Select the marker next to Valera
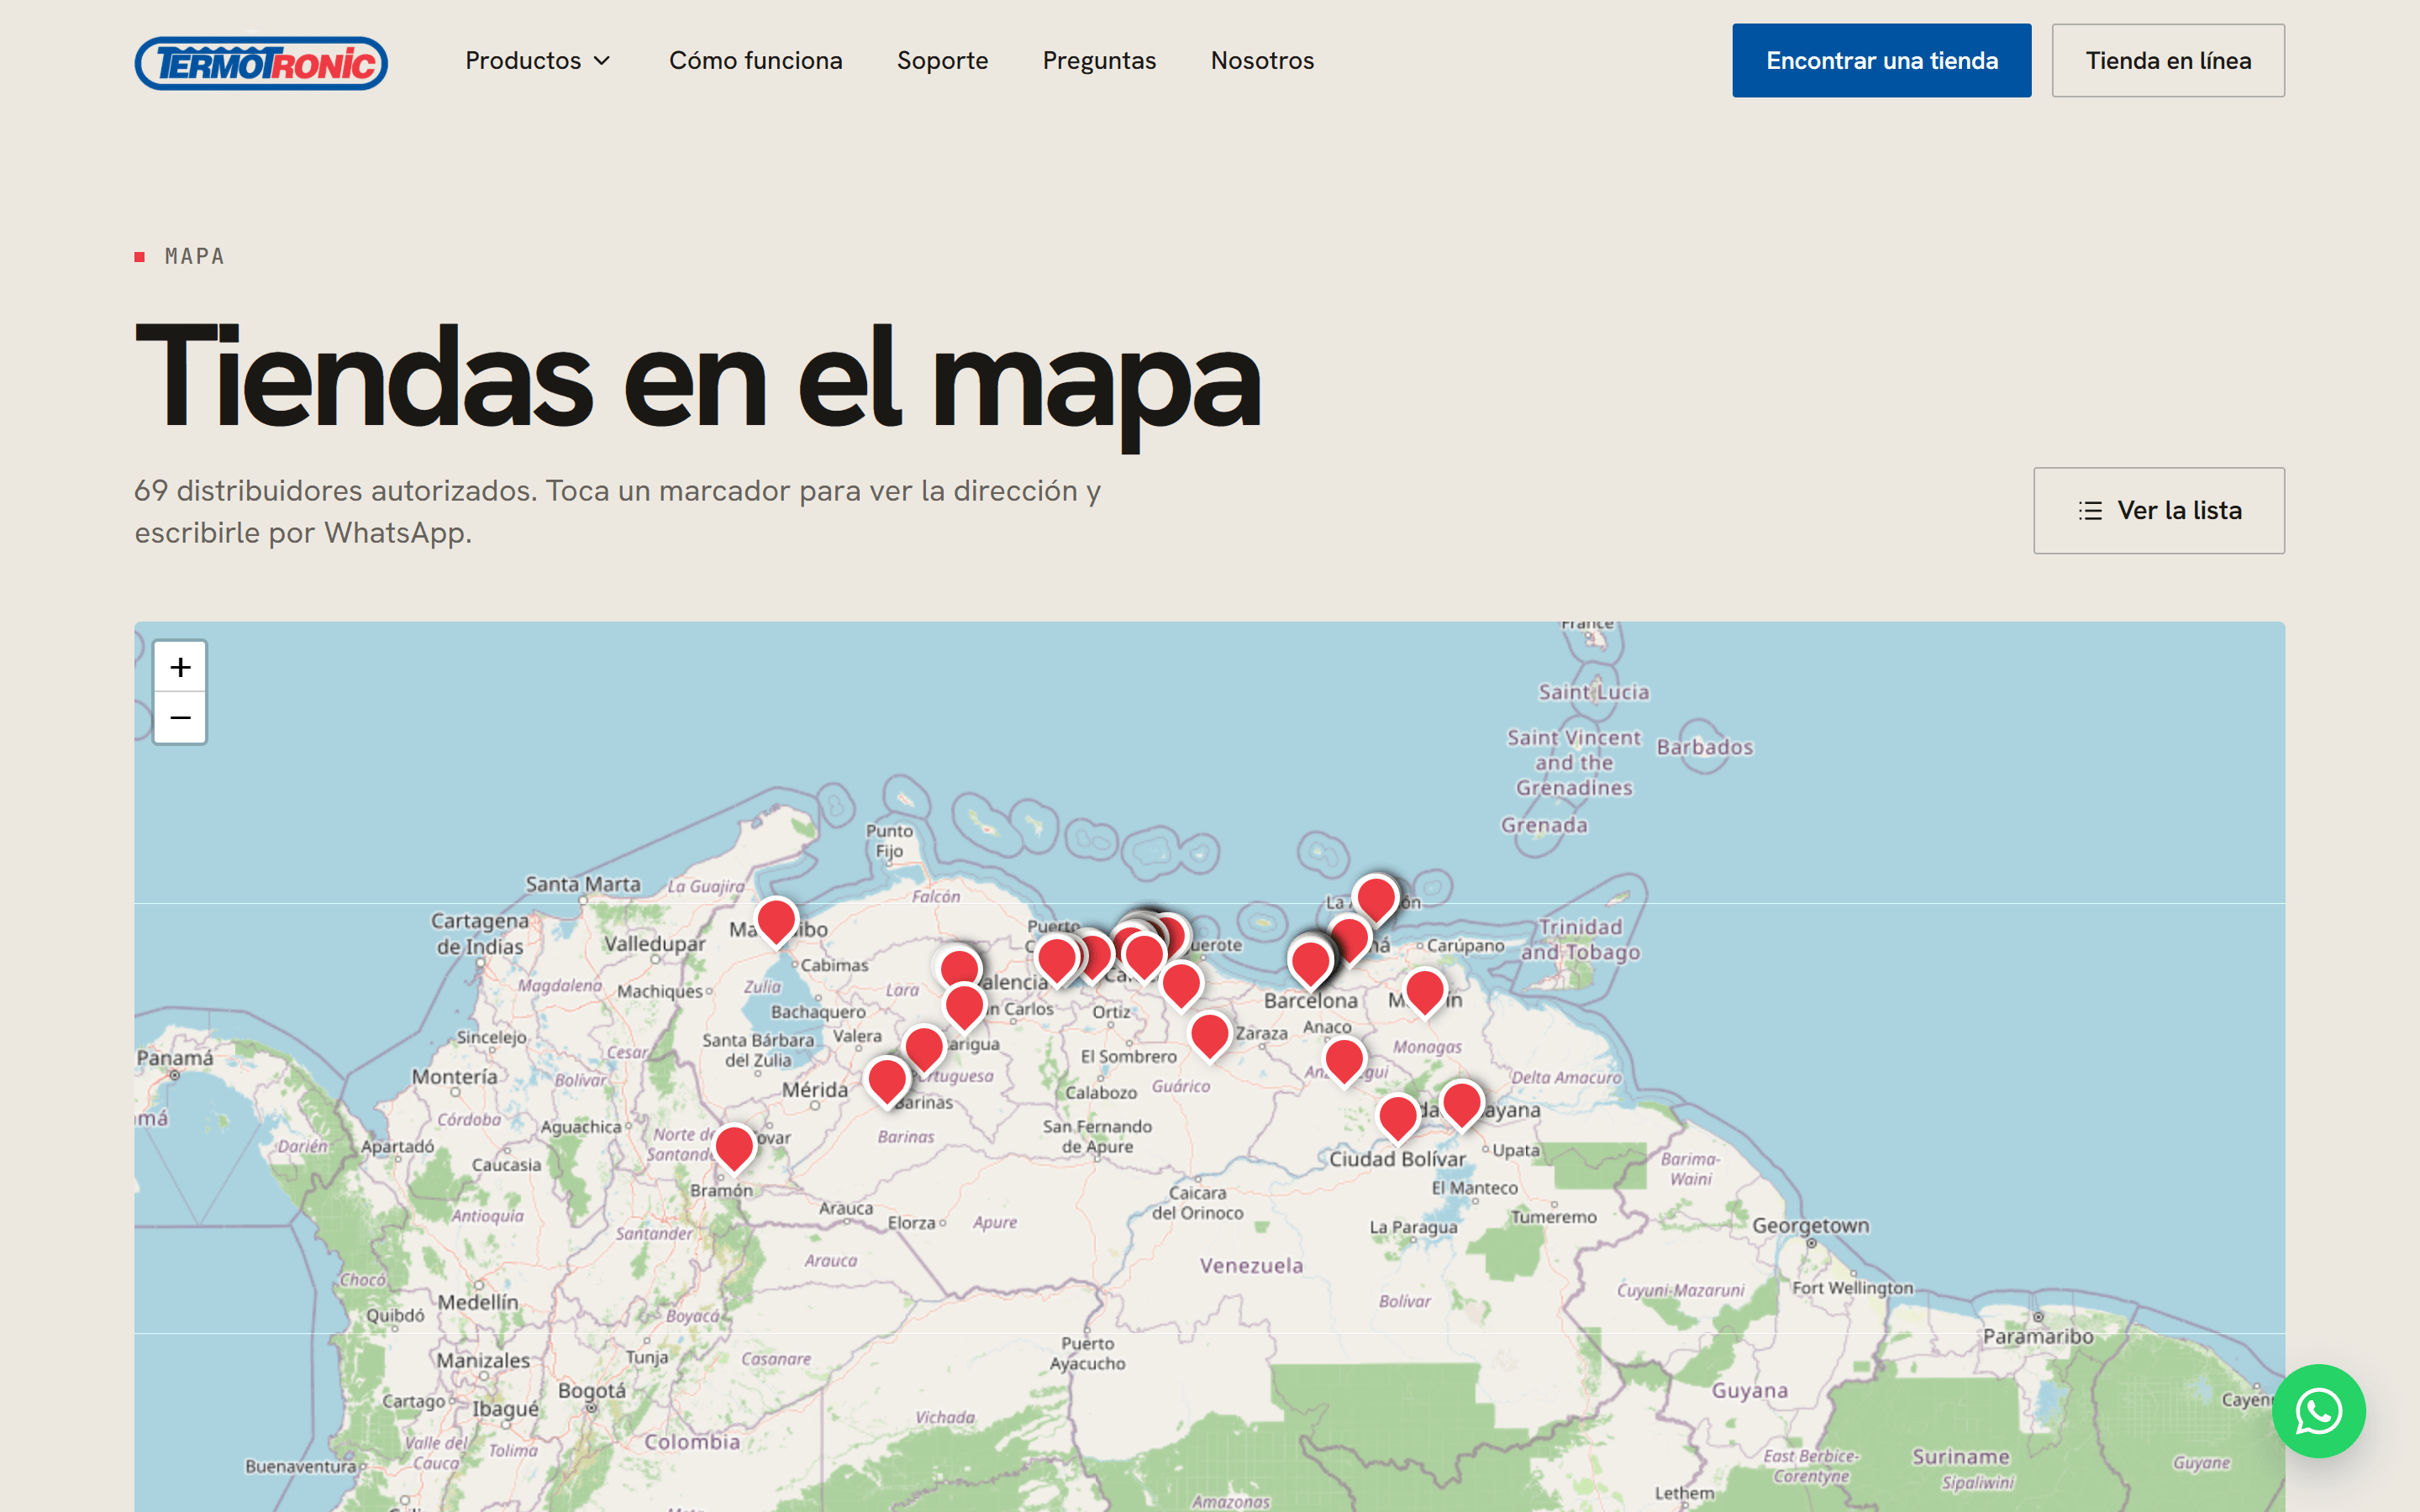Screen dimensions: 2420x1512 (924, 1047)
